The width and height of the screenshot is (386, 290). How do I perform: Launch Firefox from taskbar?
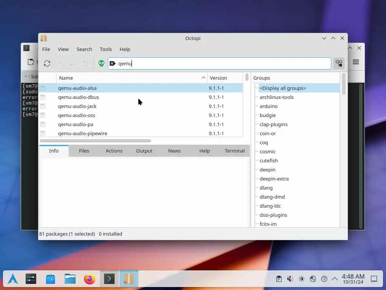(x=90, y=279)
